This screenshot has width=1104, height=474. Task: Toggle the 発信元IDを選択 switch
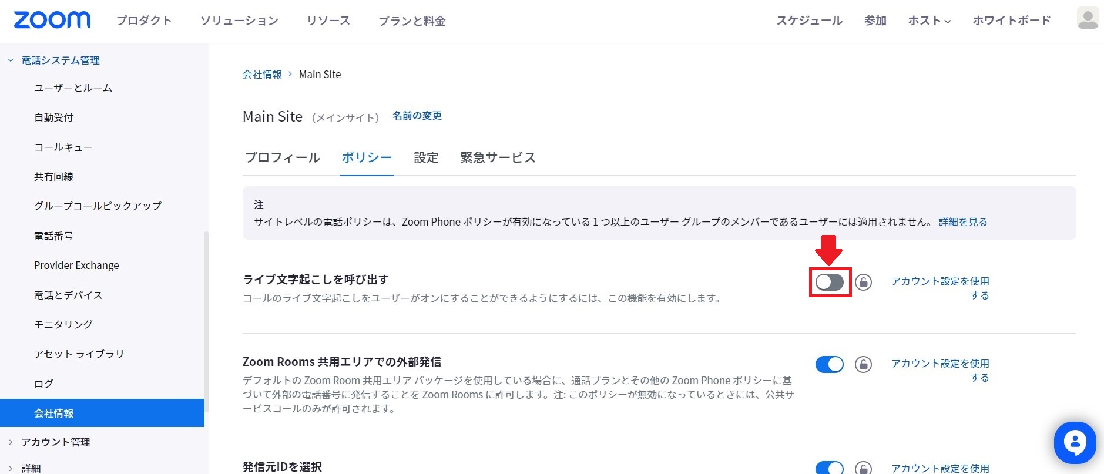click(830, 468)
